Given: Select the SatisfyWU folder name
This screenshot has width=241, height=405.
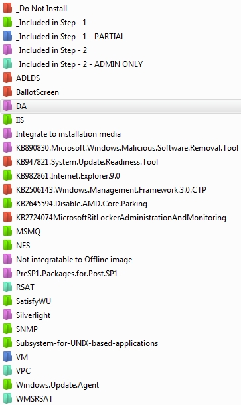Looking at the screenshot, I should pyautogui.click(x=33, y=301).
